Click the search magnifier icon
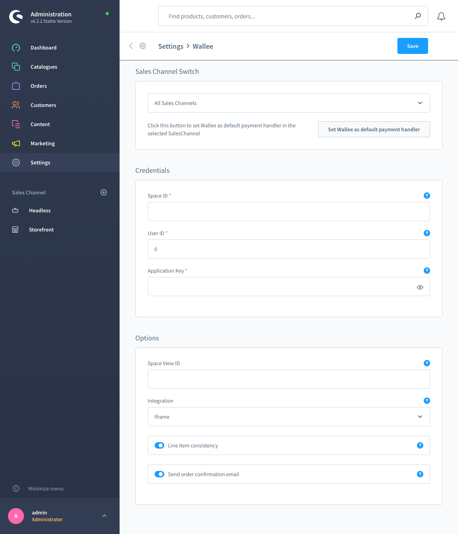 (418, 16)
